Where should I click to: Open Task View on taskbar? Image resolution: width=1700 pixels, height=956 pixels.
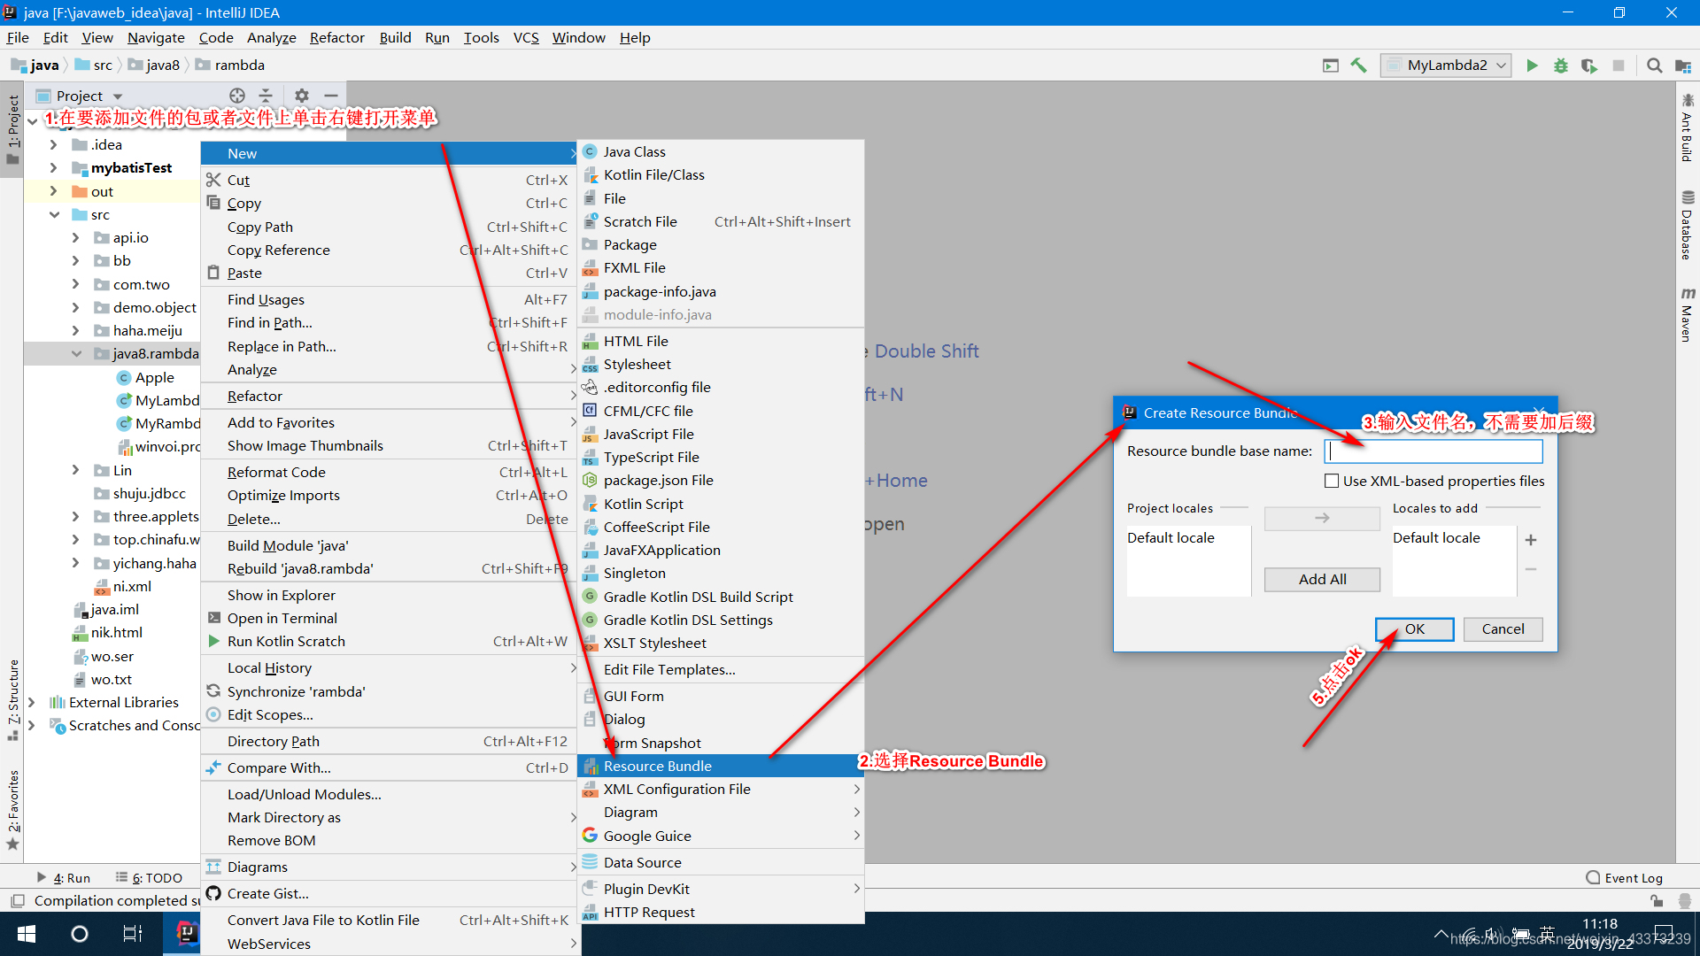133,934
